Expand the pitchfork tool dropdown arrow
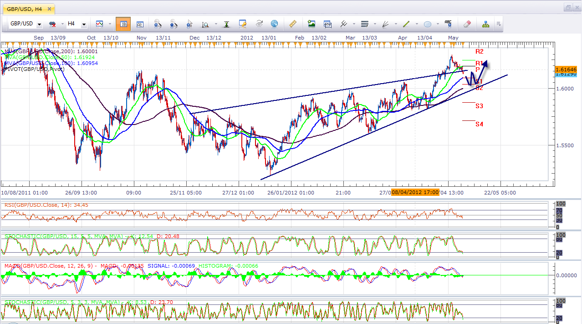 [x=353, y=24]
